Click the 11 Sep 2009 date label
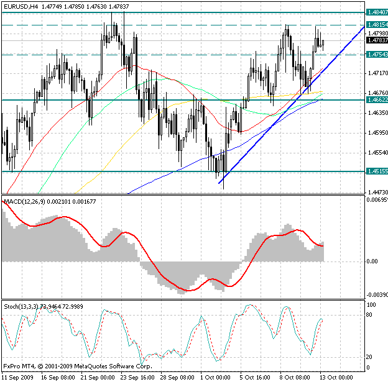 [x=17, y=377]
